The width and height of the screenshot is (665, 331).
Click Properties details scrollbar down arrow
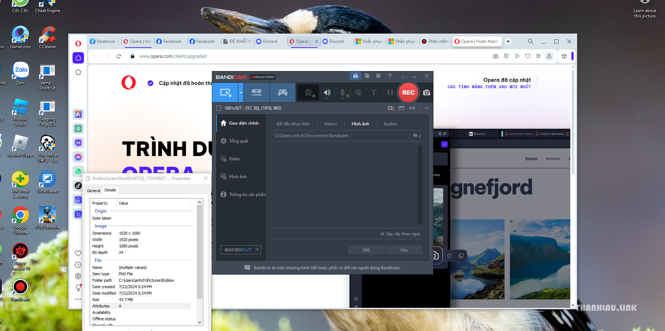[199, 322]
